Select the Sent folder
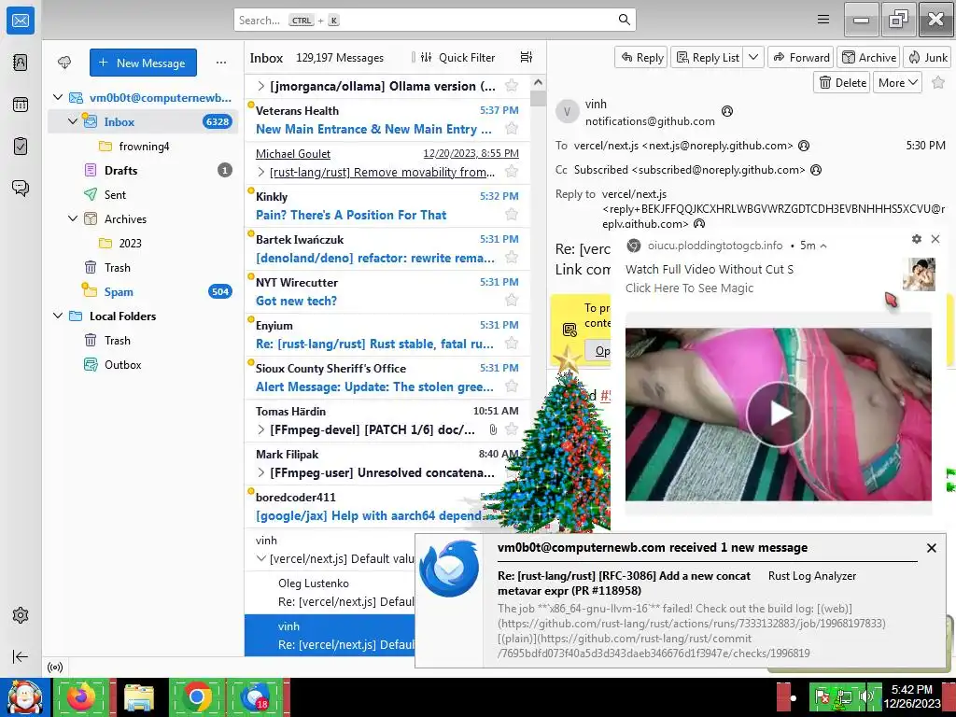The image size is (956, 717). click(143, 194)
